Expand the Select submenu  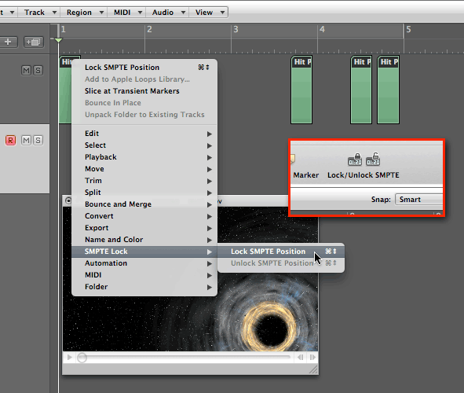click(144, 145)
